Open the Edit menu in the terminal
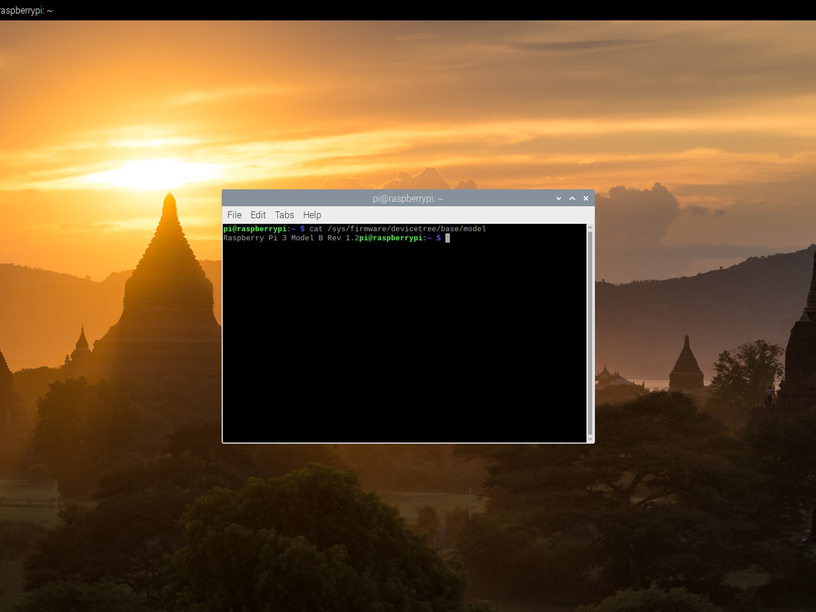Viewport: 816px width, 612px height. [258, 215]
